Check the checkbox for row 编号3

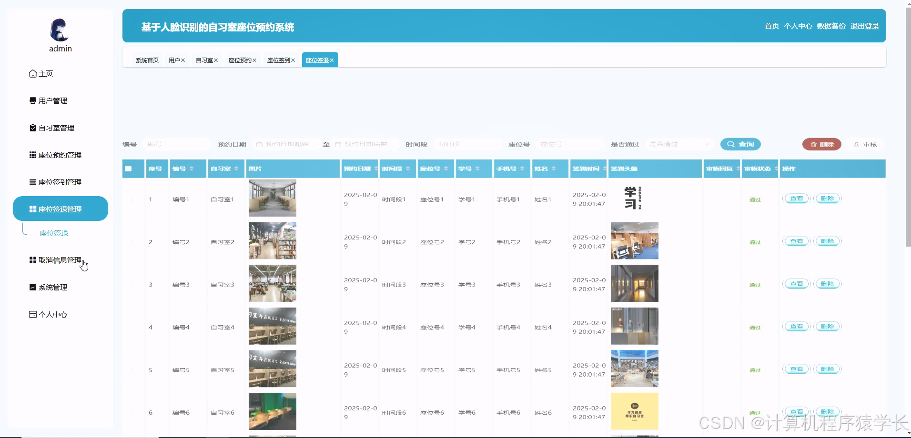tap(128, 285)
